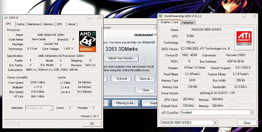Click the Subvendor value Hercules (1681)

click(235, 55)
